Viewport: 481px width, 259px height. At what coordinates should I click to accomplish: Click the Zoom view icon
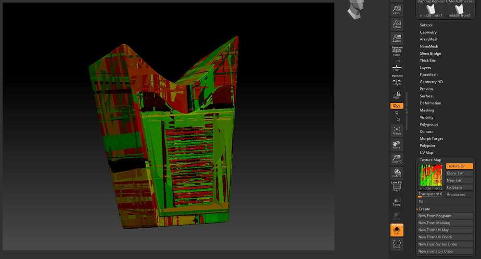(397, 10)
